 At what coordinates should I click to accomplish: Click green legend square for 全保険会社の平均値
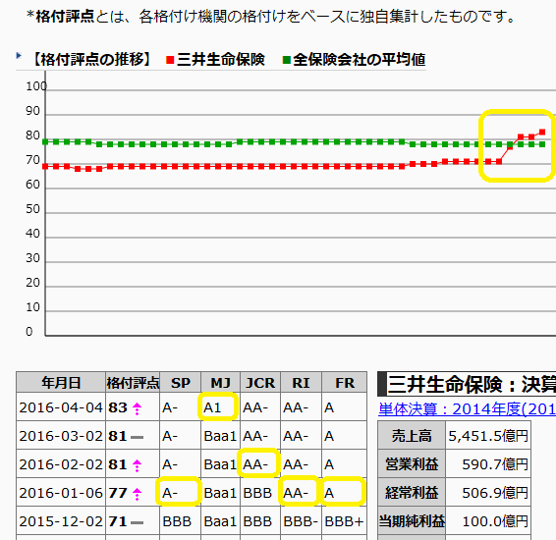coord(287,60)
